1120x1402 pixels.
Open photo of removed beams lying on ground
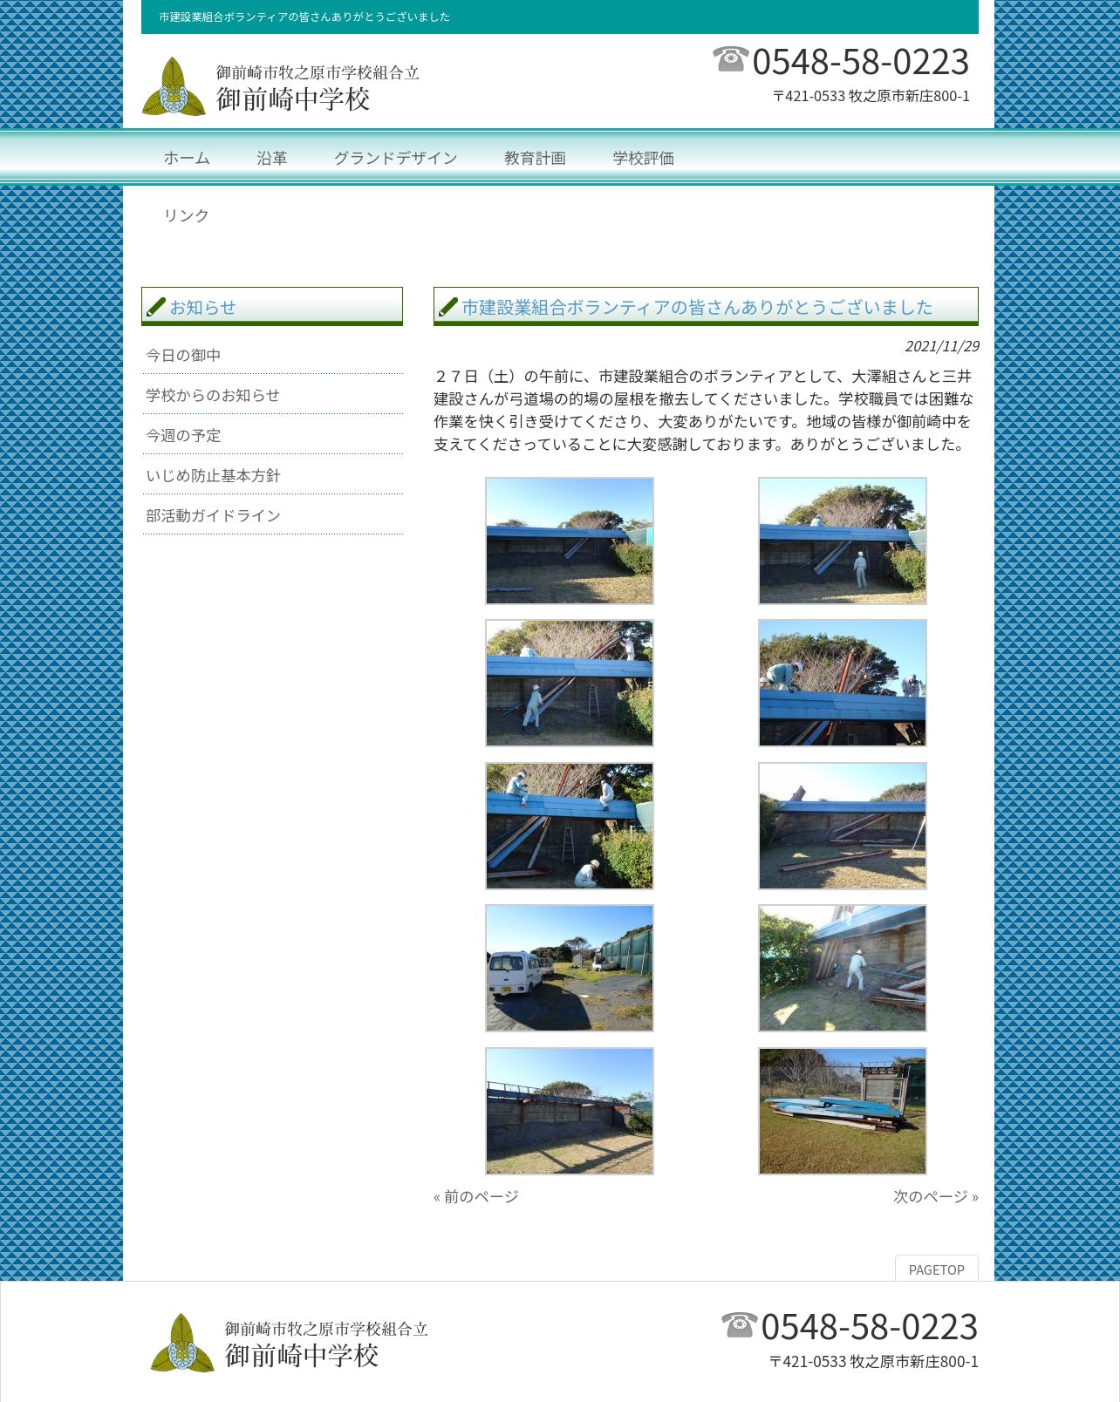coord(843,826)
